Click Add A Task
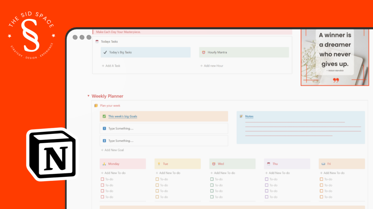 click(111, 65)
